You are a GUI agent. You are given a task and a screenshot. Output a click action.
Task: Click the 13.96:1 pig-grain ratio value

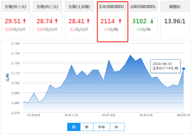pos(174,21)
